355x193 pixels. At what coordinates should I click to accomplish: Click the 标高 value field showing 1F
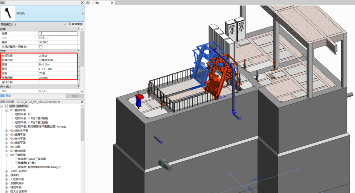(x=58, y=34)
